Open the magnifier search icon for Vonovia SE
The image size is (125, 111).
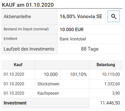point(114,16)
